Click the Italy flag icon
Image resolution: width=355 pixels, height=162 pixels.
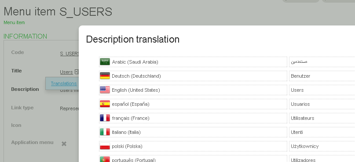pyautogui.click(x=105, y=132)
